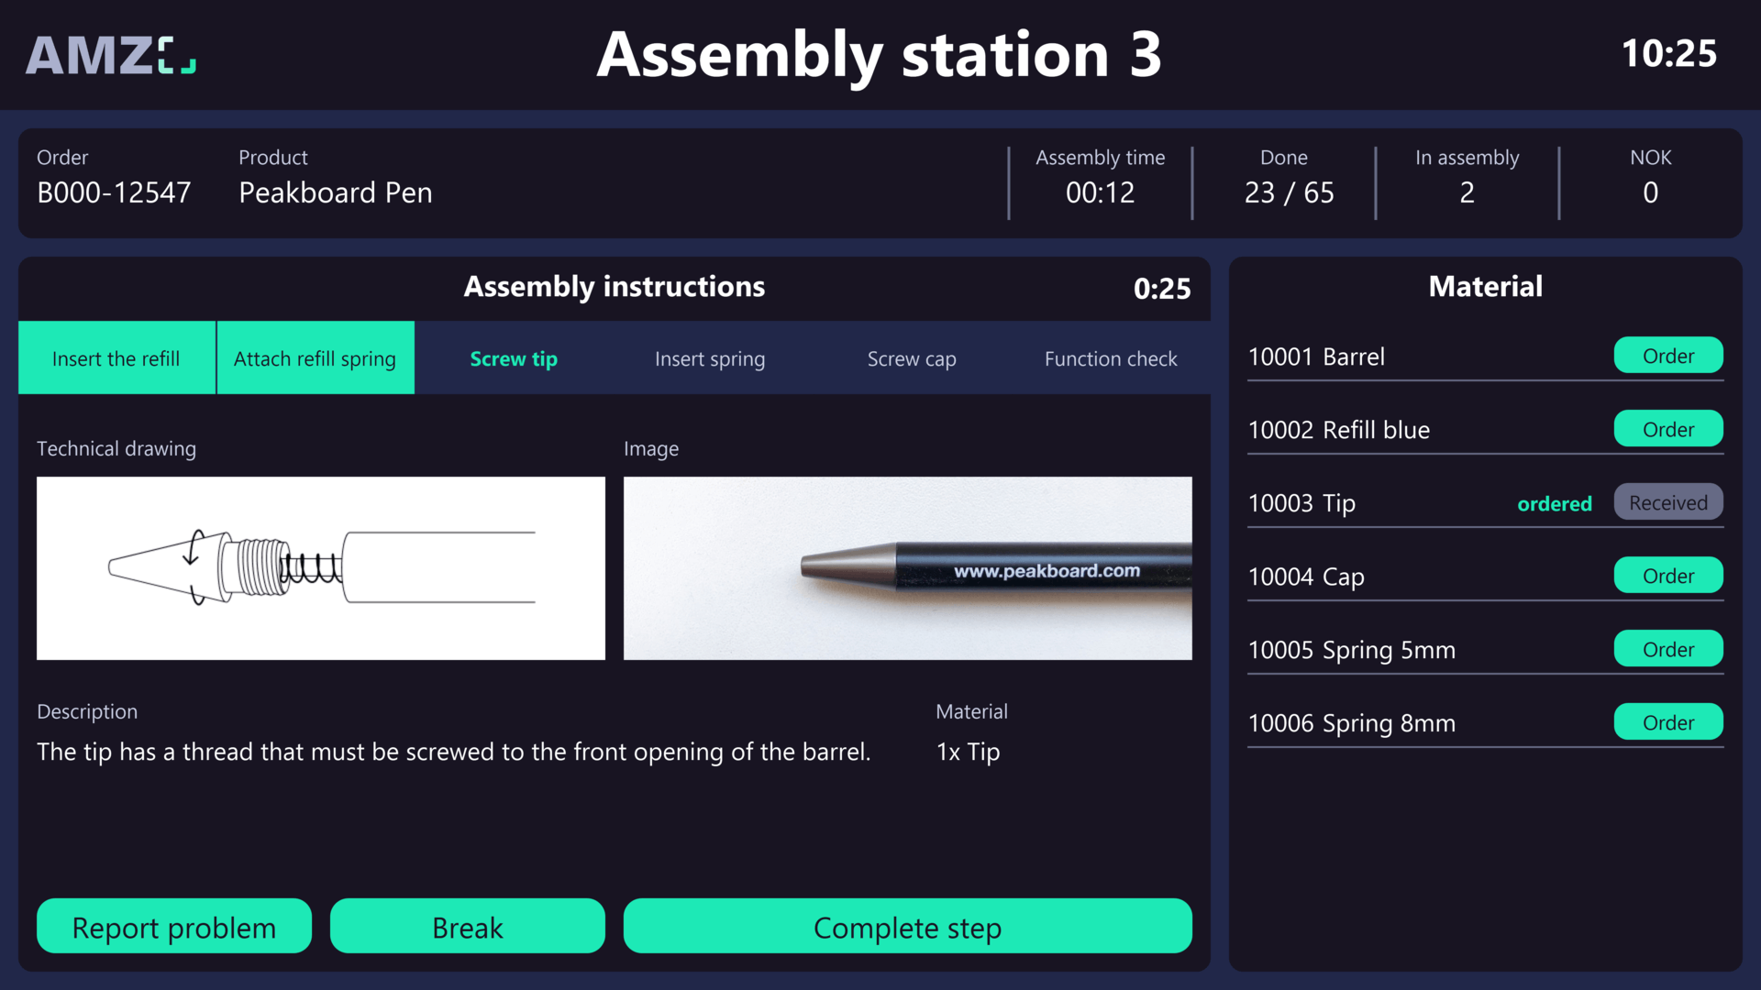Order more Barrel parts

click(1667, 356)
